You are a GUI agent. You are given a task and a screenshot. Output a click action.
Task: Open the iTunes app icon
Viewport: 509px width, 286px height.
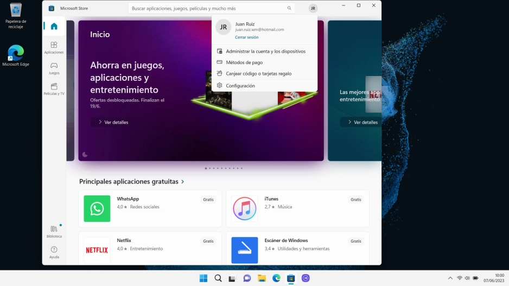pos(244,208)
